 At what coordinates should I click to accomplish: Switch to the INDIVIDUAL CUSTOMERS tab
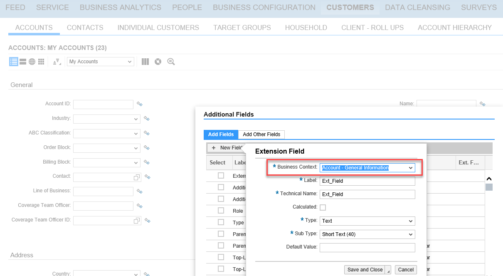158,27
